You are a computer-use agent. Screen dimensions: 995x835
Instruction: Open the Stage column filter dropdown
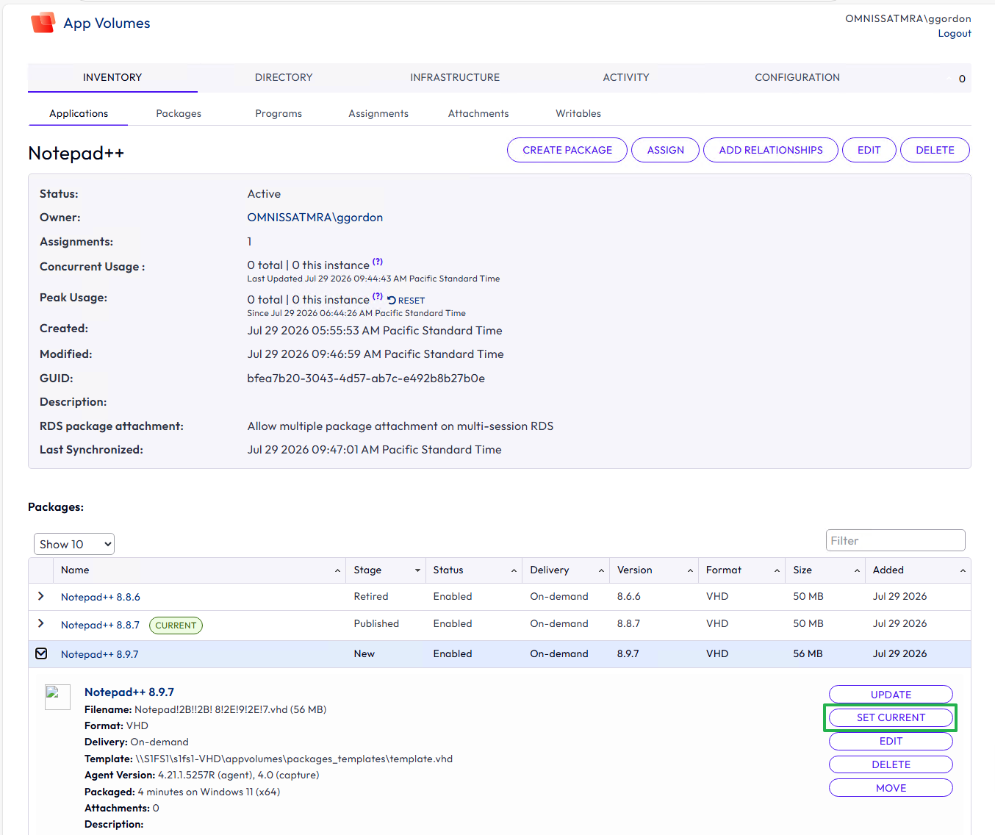coord(417,570)
